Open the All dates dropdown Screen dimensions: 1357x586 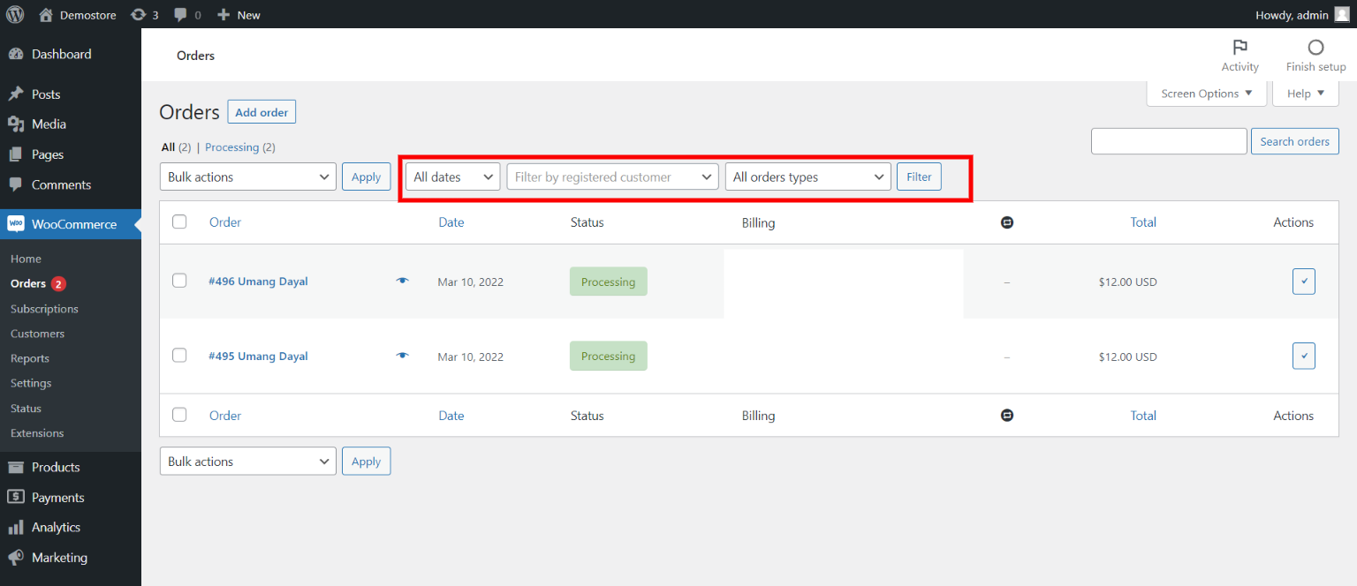pyautogui.click(x=453, y=177)
